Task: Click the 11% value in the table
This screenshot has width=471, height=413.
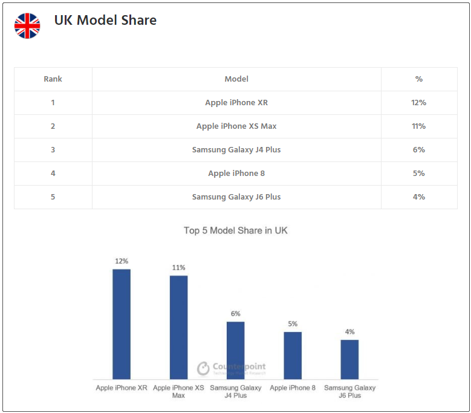Action: 418,126
